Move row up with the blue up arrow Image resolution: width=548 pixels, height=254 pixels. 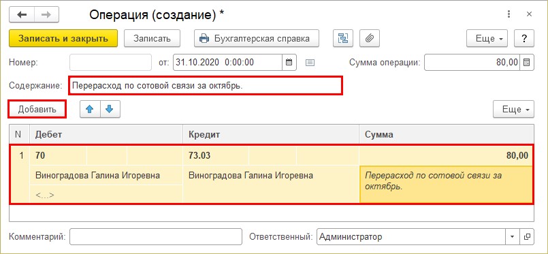pos(90,110)
